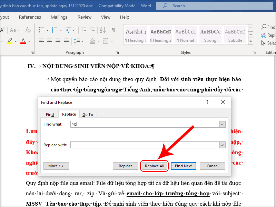Click the numbered list icon

click(x=53, y=30)
